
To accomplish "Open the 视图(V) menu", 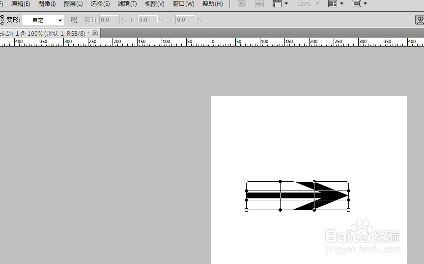I will coord(154,4).
